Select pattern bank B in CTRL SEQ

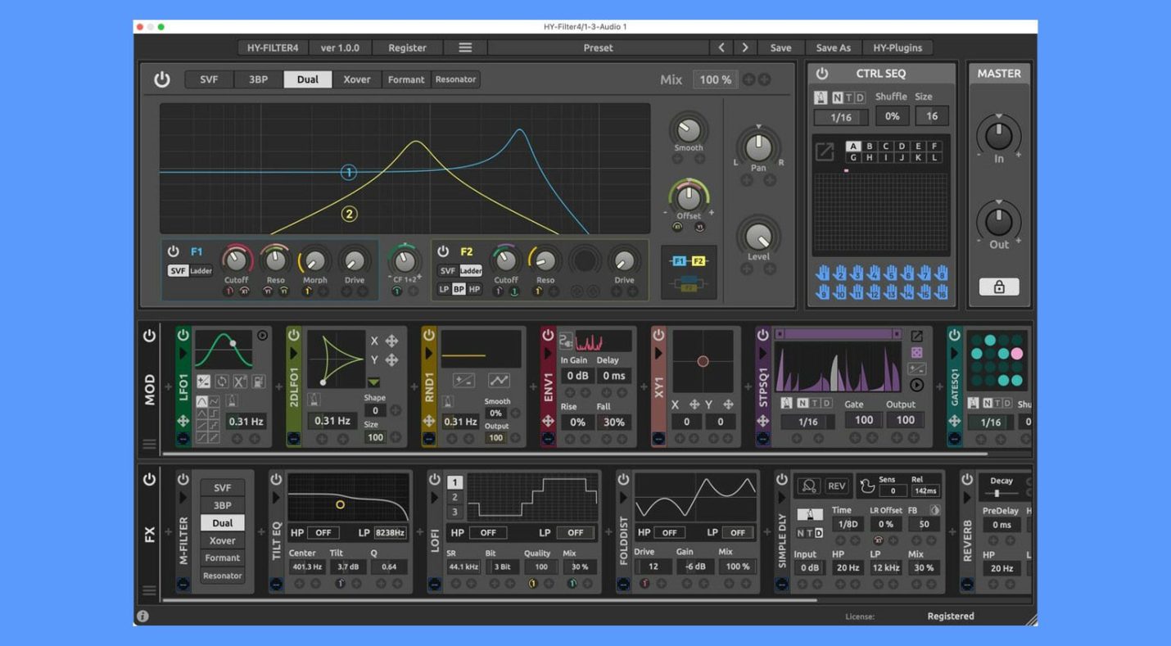(867, 147)
